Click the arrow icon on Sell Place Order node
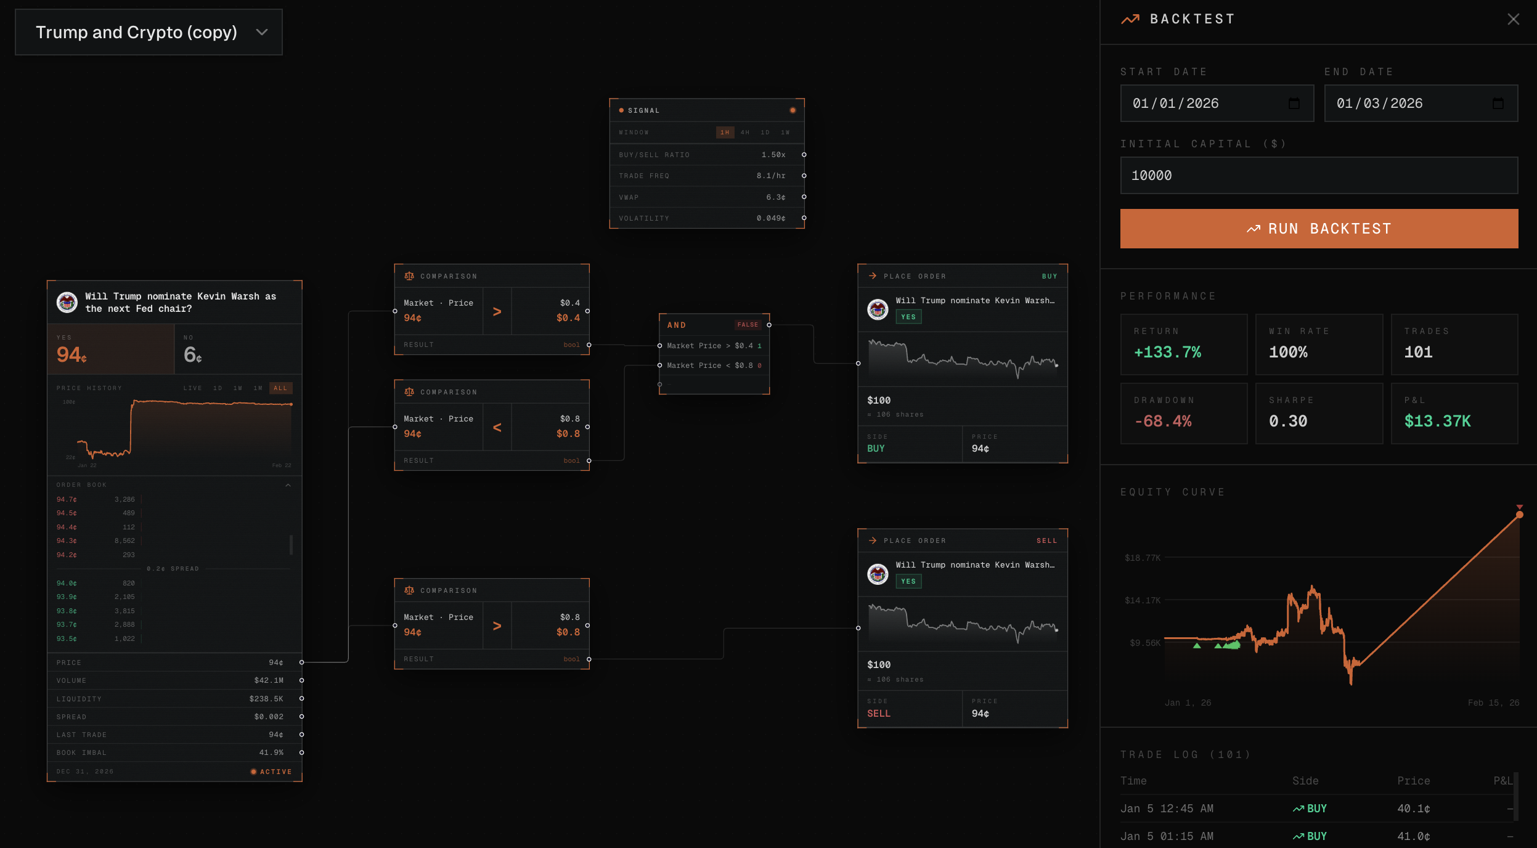Viewport: 1537px width, 848px height. pos(873,540)
